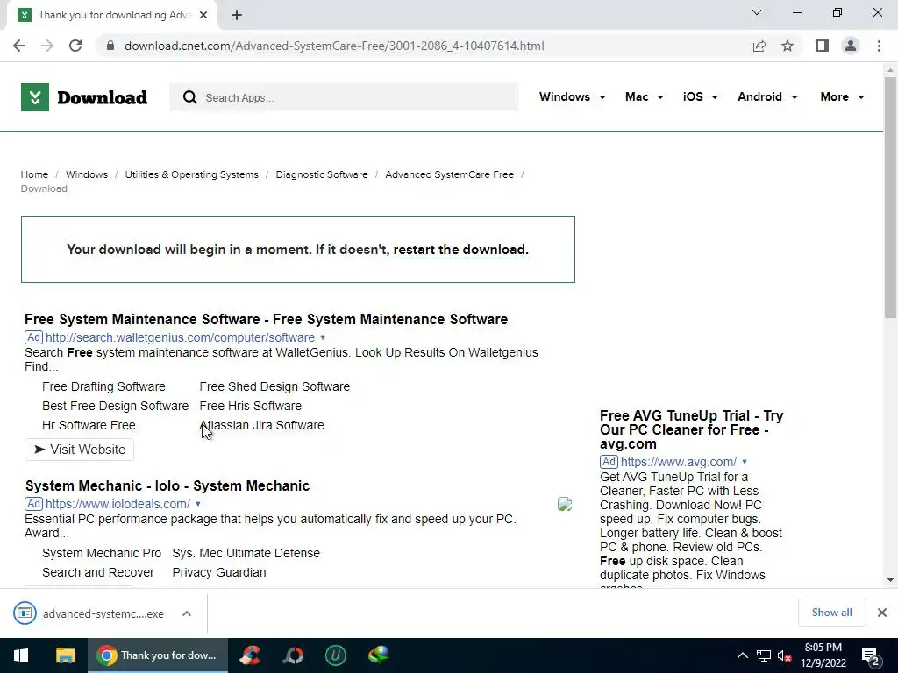Close the Thank you for downloading tab
The image size is (898, 673).
[203, 15]
